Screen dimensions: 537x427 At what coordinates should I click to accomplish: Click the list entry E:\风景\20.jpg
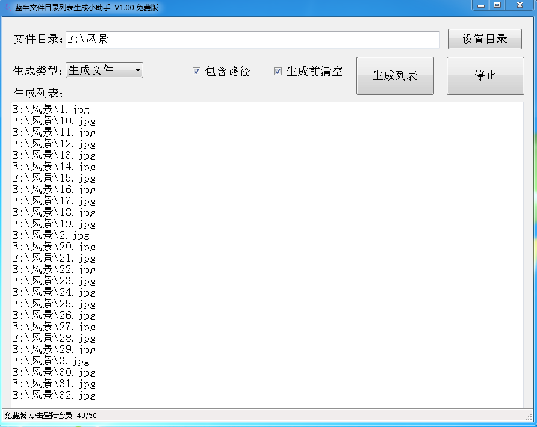click(54, 247)
